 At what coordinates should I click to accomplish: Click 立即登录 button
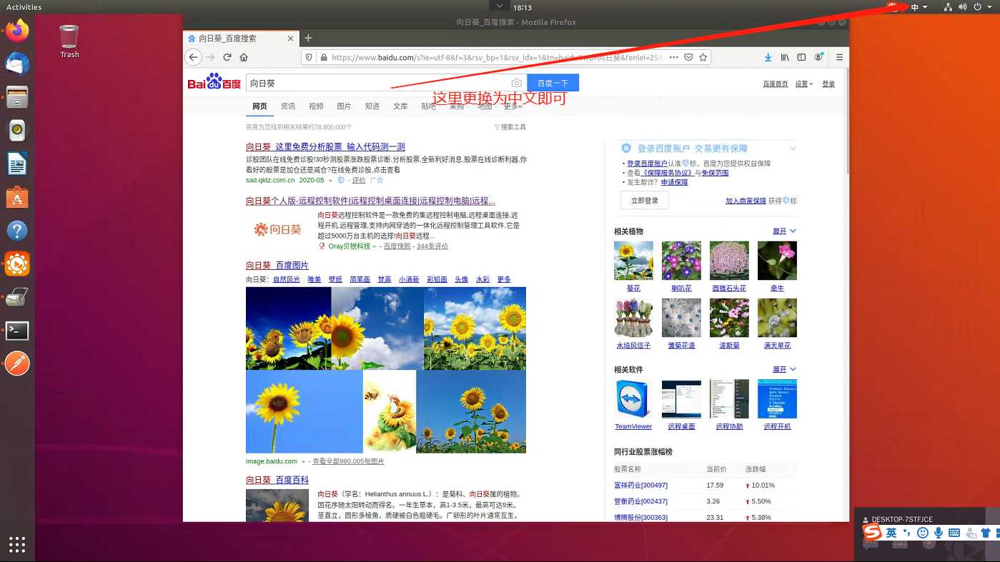645,201
